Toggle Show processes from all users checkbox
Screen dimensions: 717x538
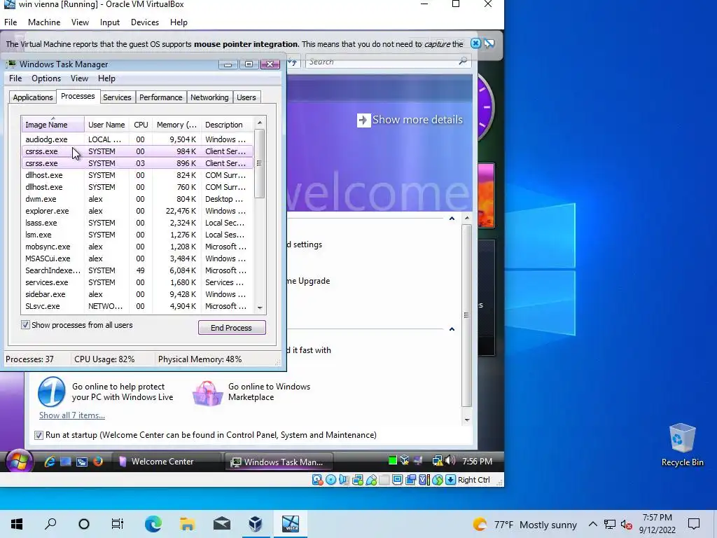26,325
